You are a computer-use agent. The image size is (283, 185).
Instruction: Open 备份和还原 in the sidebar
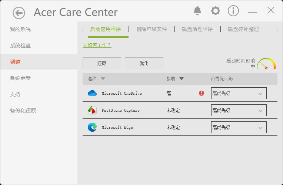tap(23, 111)
